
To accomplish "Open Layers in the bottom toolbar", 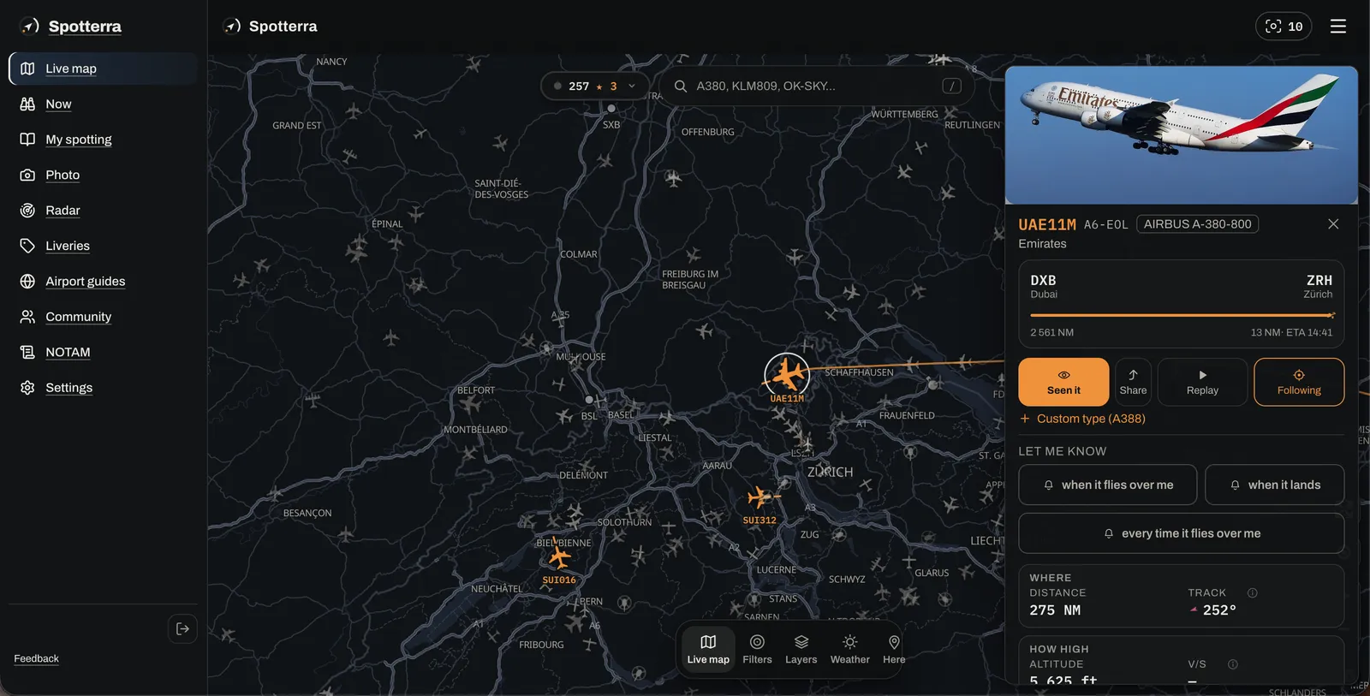I will (x=801, y=649).
